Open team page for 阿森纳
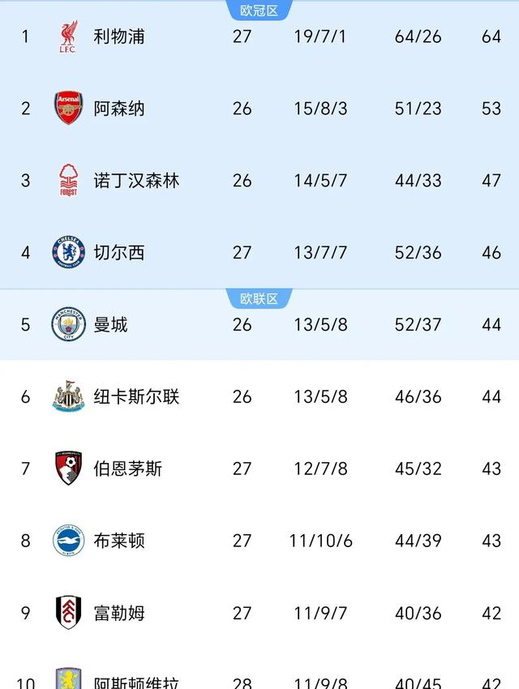This screenshot has height=689, width=519. [x=118, y=109]
